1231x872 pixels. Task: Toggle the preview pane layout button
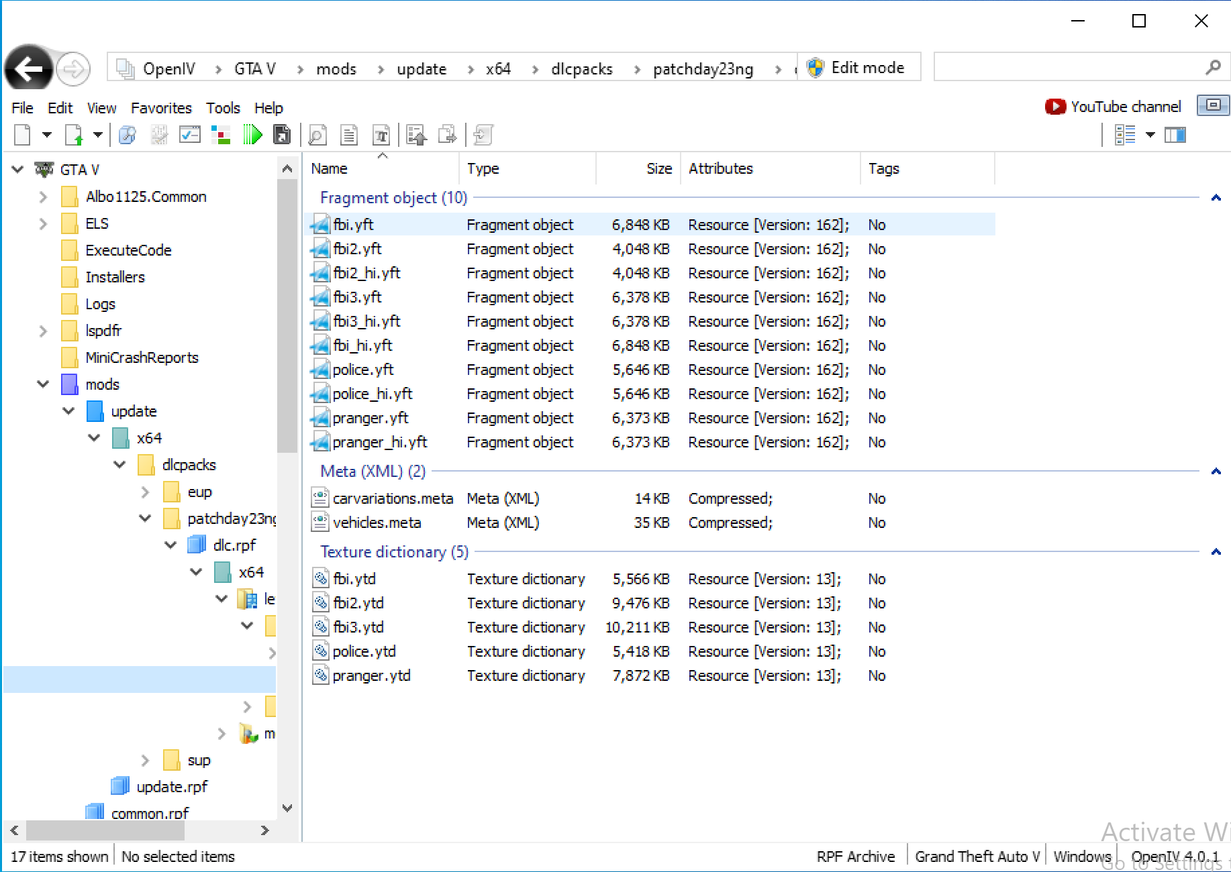point(1175,135)
